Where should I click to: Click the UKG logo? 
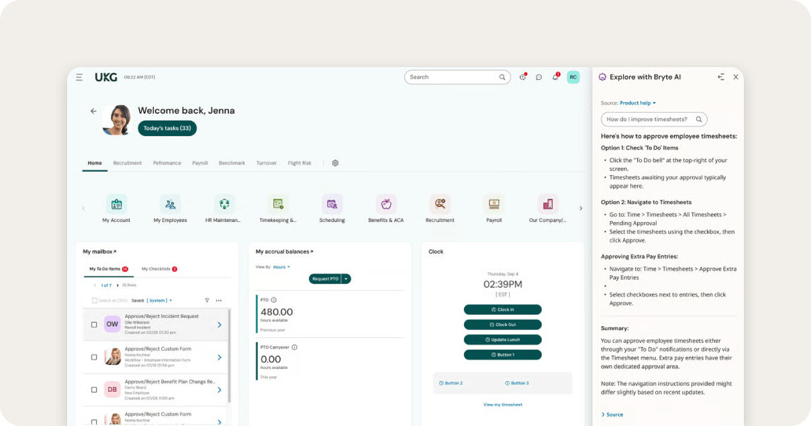[106, 77]
